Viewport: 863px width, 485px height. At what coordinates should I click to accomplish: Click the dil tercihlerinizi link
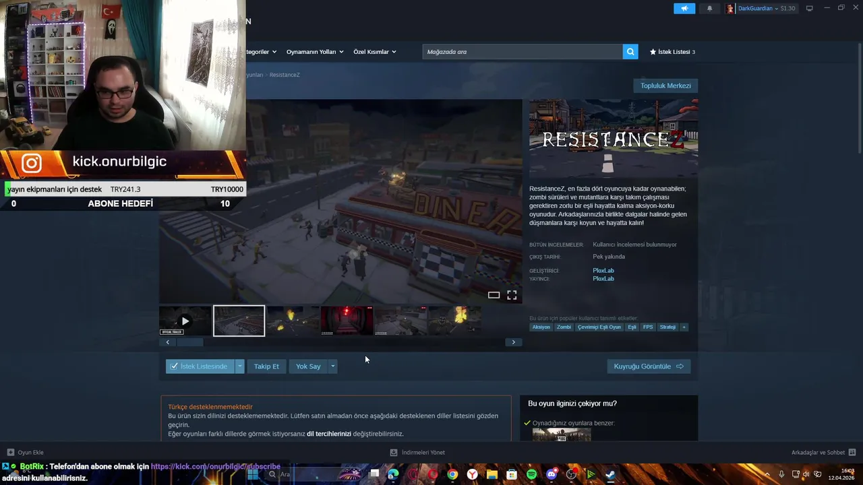point(329,434)
